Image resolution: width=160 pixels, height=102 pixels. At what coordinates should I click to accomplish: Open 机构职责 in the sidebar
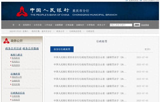(16, 58)
